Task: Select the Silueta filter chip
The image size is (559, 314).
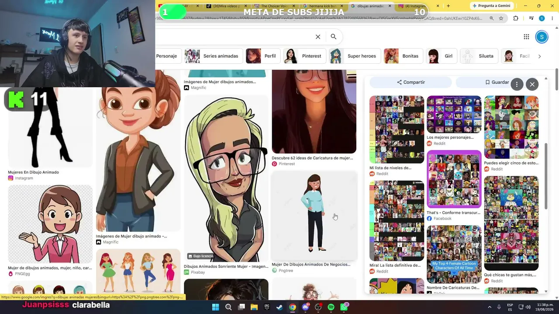Action: click(479, 56)
